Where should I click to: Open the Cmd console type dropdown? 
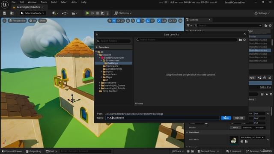51,151
